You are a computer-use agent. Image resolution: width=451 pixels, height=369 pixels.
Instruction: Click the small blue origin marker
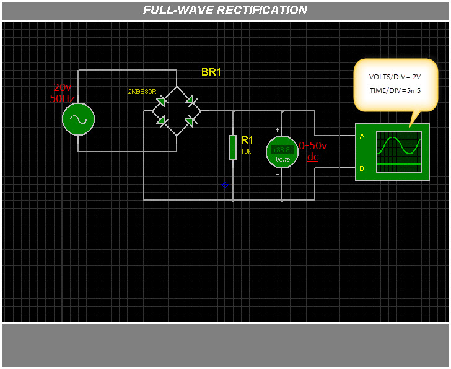click(225, 184)
